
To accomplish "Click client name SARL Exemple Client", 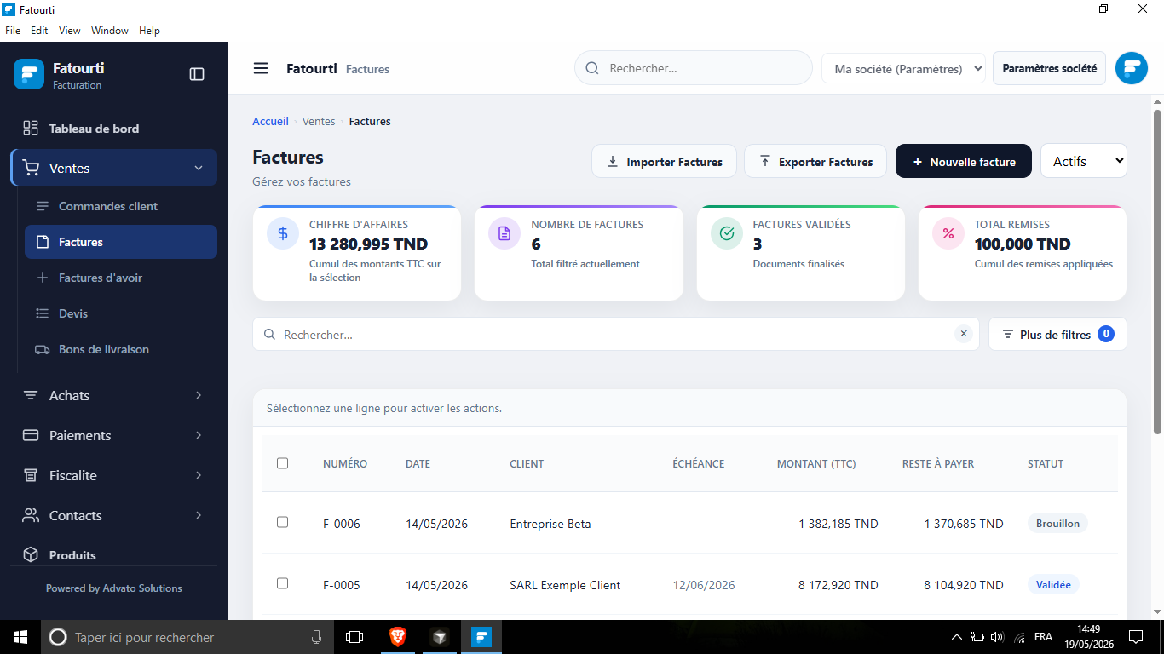I will click(565, 585).
